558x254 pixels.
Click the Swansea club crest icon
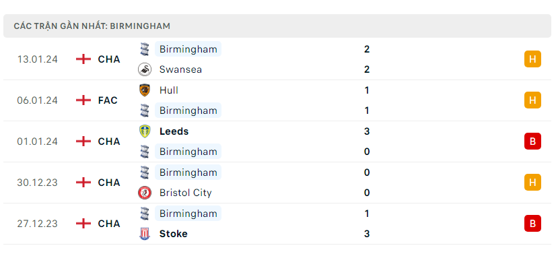pos(145,69)
